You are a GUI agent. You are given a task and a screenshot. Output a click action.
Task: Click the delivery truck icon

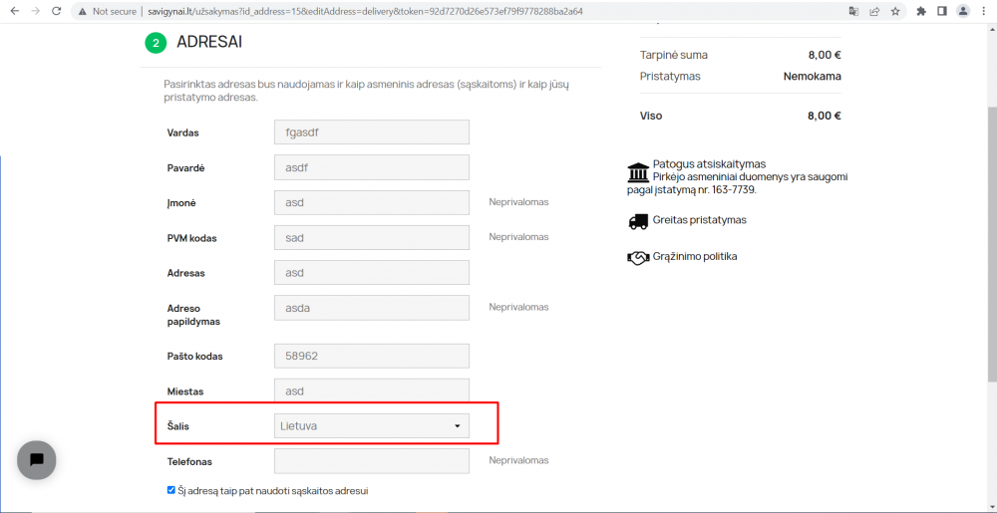[x=638, y=221]
